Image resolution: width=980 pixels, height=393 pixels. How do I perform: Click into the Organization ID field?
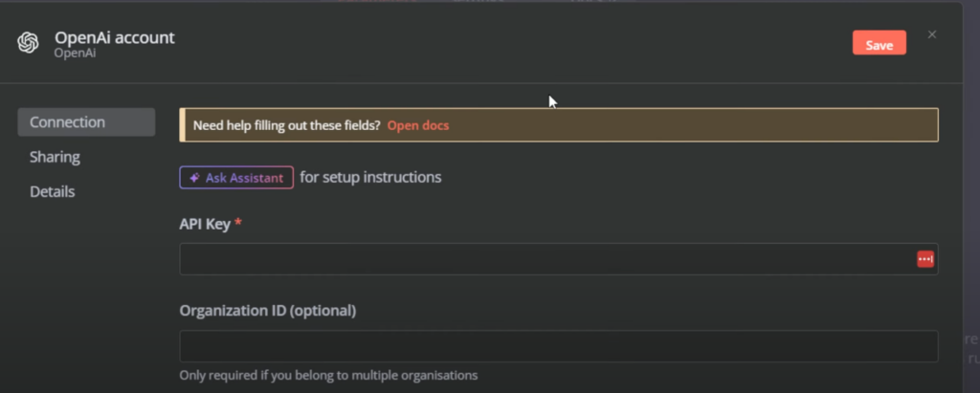(x=558, y=346)
